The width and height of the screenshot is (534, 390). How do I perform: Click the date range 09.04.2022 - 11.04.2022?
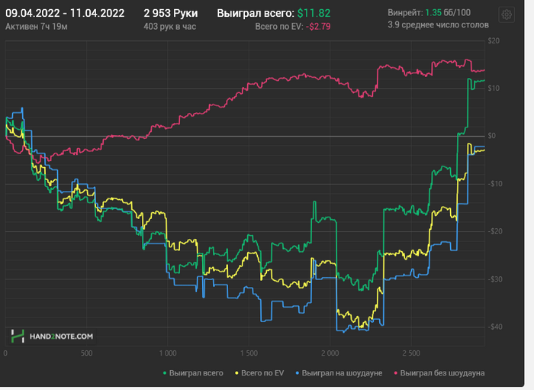pos(65,13)
